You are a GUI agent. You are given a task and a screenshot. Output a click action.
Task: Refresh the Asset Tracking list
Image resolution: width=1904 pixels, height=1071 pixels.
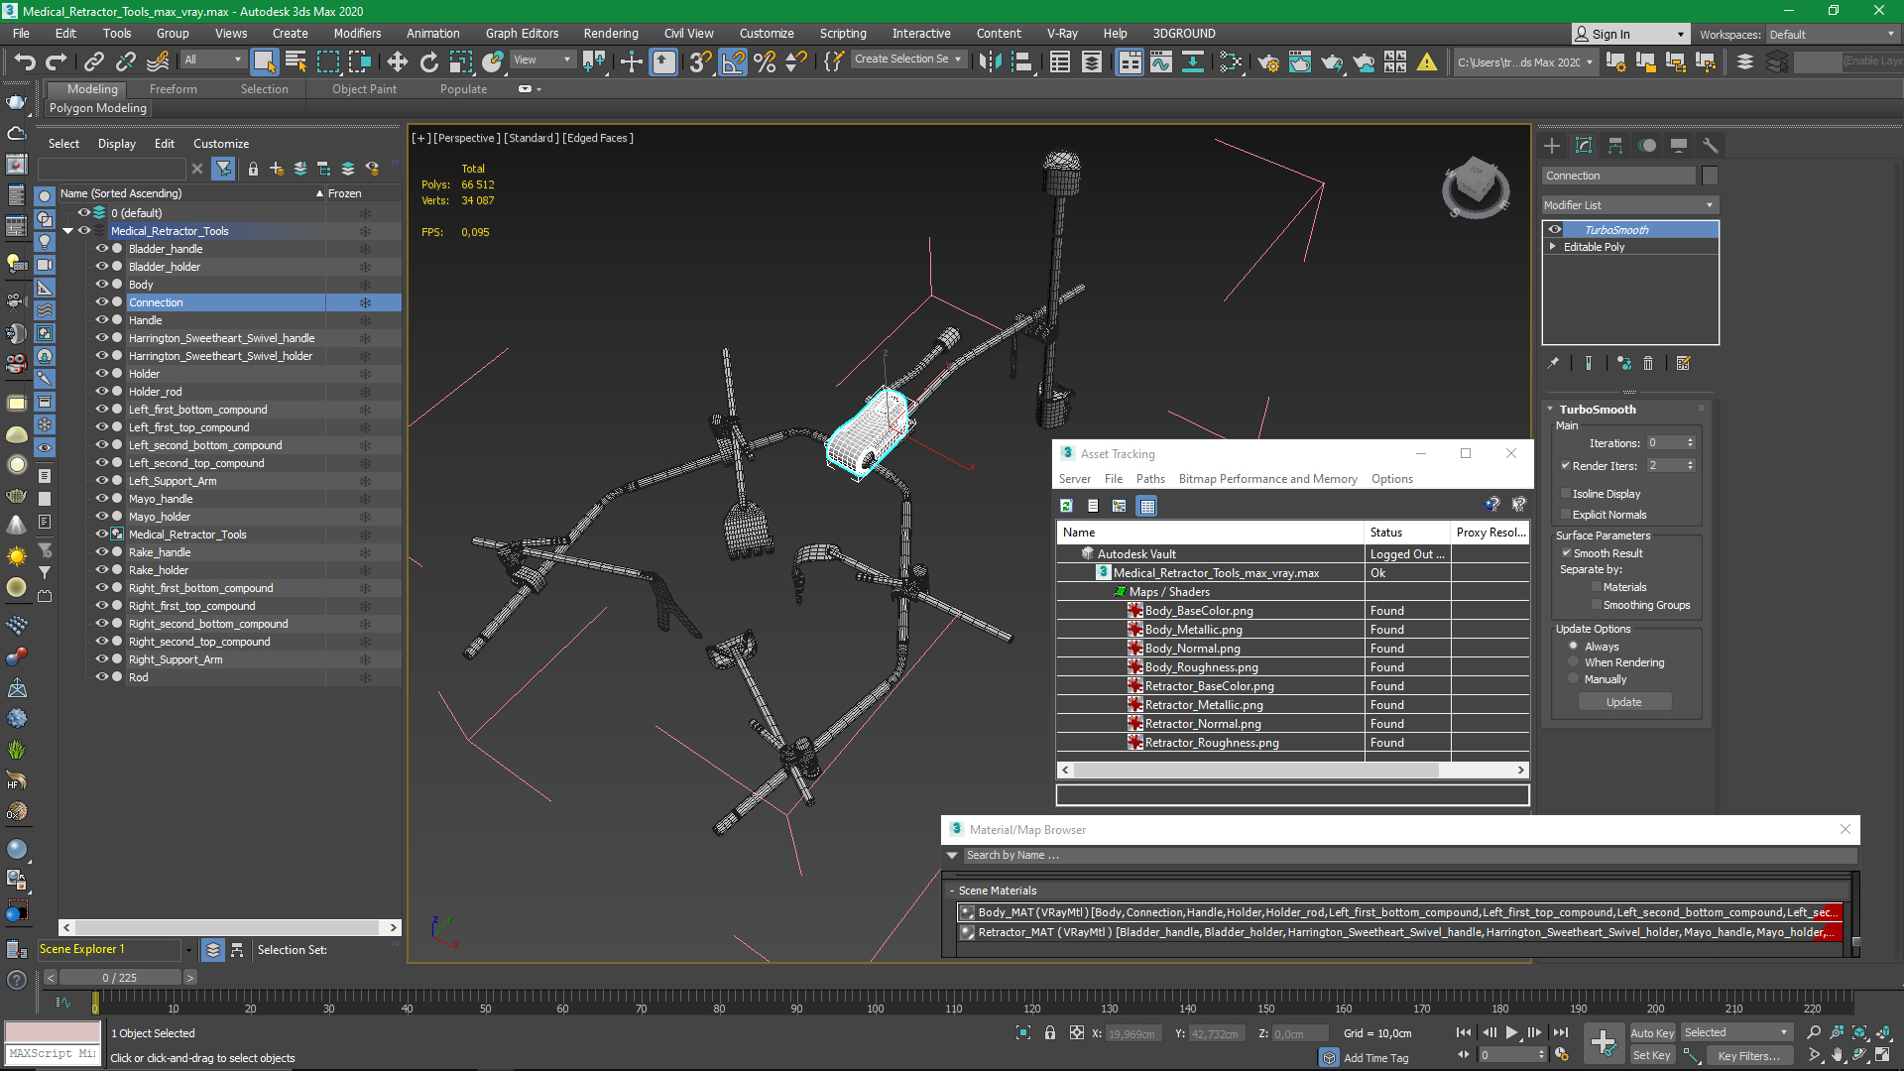[1066, 506]
